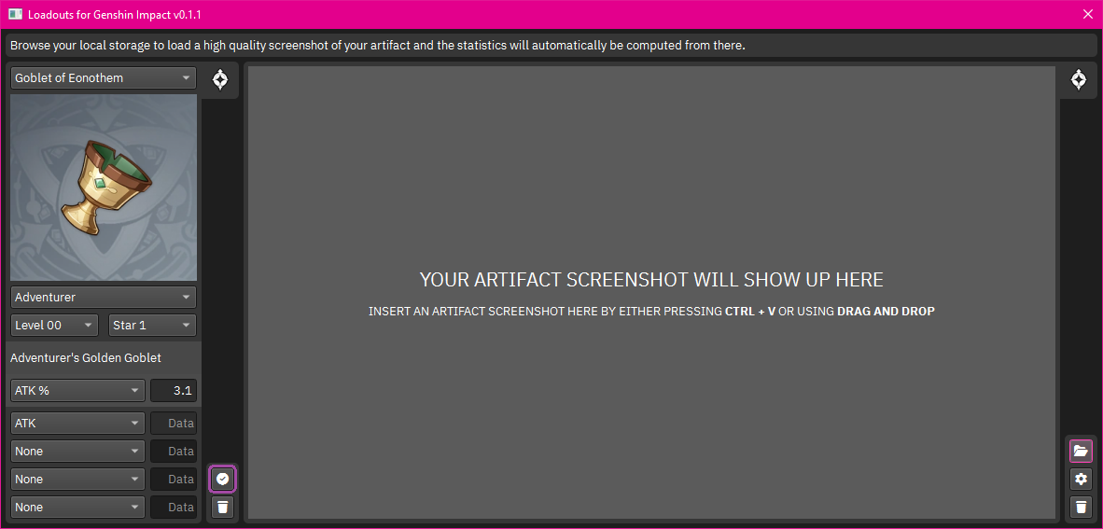Click trash icon below the settings gear
The width and height of the screenshot is (1103, 529).
click(1081, 507)
